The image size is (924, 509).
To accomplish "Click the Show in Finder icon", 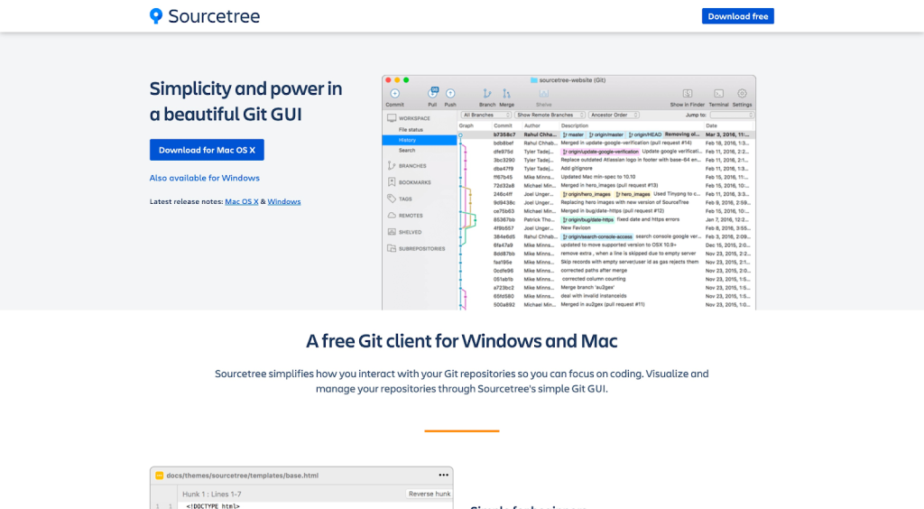I will pyautogui.click(x=687, y=94).
